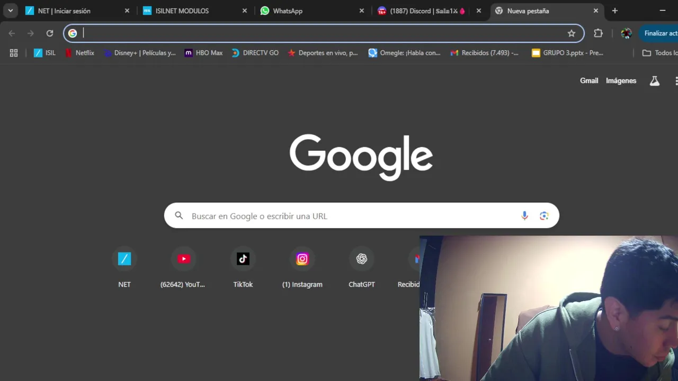Open the Instagram shortcut tile

click(x=302, y=267)
